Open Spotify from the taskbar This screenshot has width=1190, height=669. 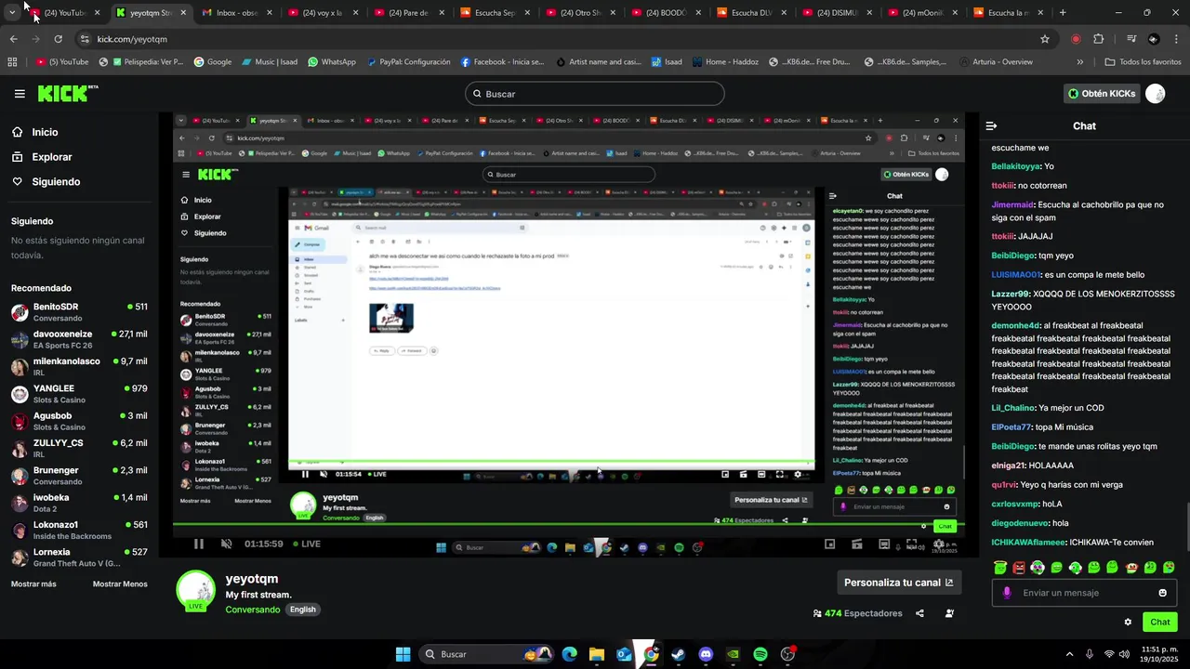click(x=760, y=654)
